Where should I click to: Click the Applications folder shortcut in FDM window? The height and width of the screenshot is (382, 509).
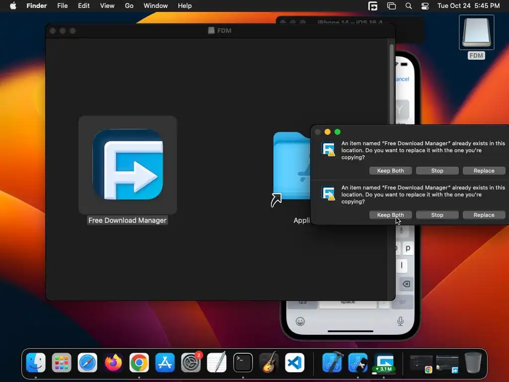(x=291, y=169)
